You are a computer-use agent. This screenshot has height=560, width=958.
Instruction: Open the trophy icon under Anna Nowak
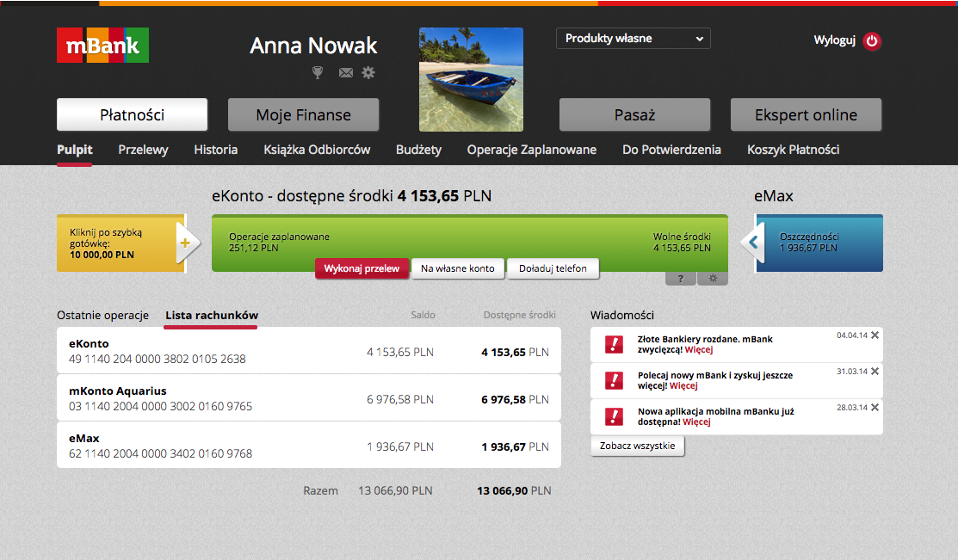(x=318, y=73)
